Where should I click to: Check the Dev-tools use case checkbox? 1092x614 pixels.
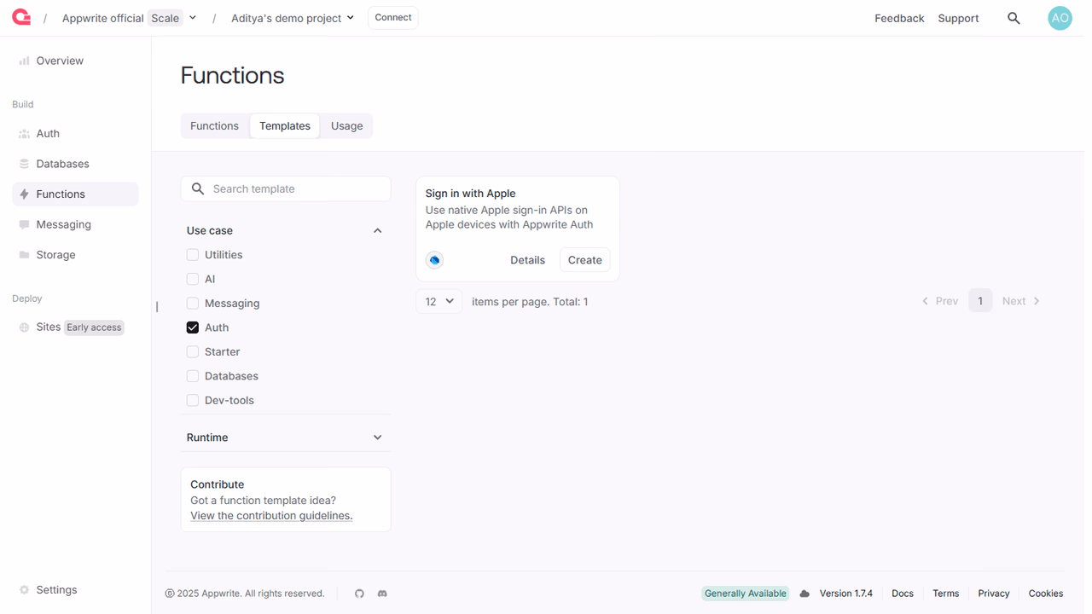(193, 400)
